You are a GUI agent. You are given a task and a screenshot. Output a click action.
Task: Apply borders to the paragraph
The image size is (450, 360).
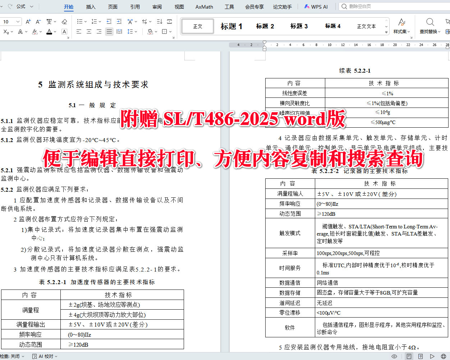click(165, 32)
